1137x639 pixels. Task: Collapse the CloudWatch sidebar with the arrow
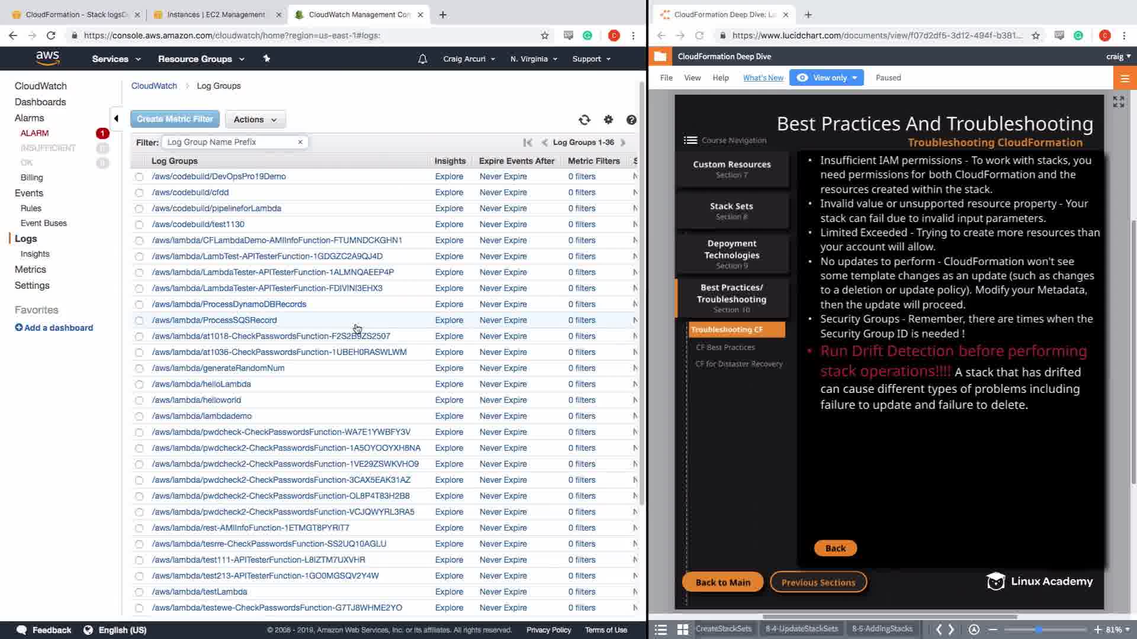[116, 118]
